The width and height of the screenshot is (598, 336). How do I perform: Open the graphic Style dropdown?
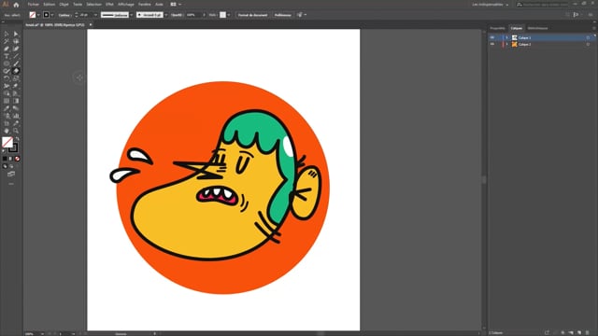[x=228, y=15]
